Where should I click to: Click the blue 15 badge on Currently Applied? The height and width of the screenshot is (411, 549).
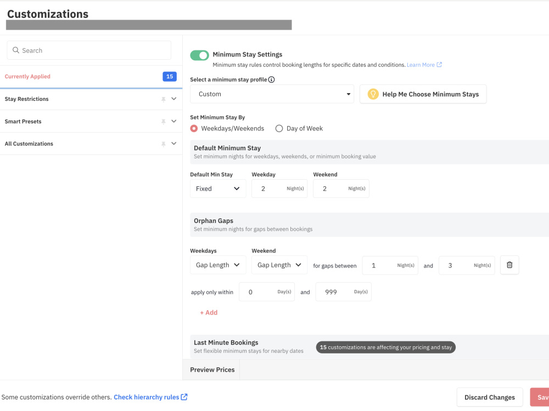click(170, 77)
